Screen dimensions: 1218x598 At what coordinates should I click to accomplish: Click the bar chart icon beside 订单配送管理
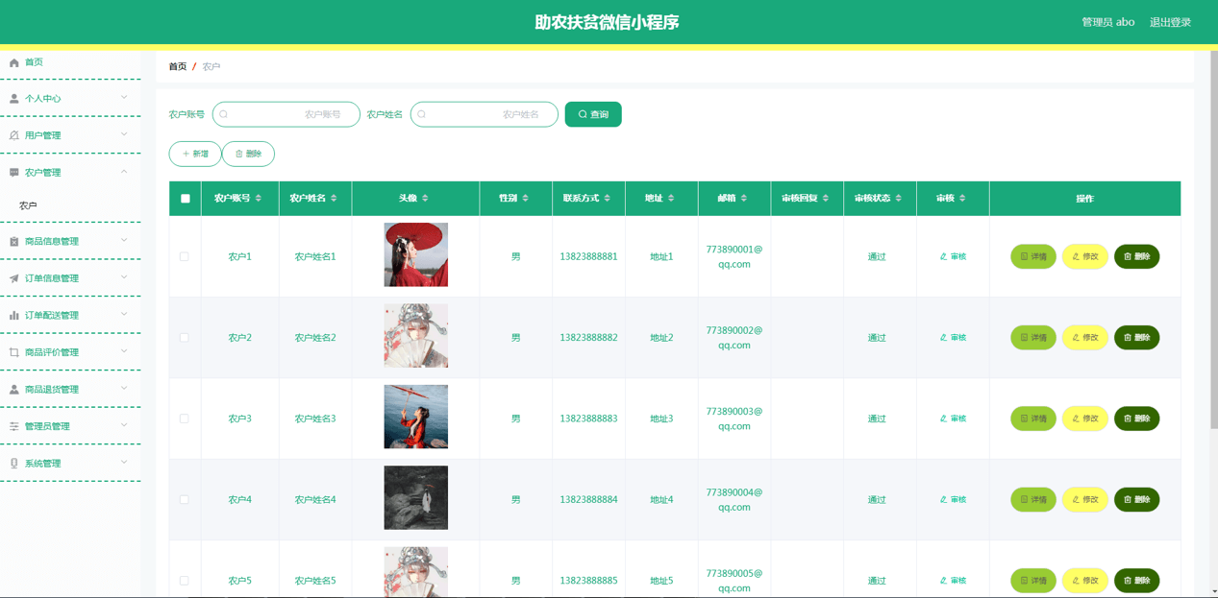tap(14, 316)
